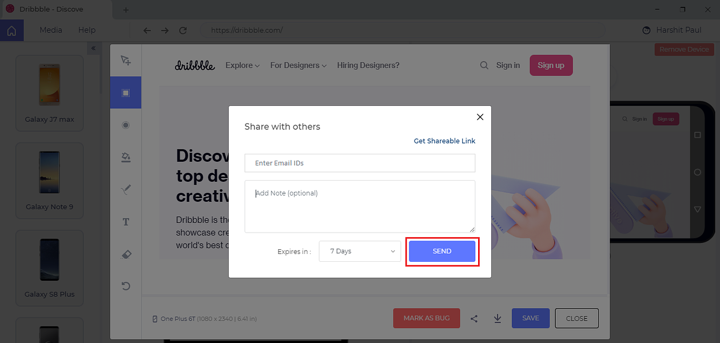
Task: Choose the color fill bucket tool
Action: point(126,157)
